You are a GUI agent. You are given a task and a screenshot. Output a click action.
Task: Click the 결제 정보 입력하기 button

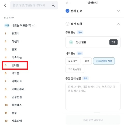point(93,120)
